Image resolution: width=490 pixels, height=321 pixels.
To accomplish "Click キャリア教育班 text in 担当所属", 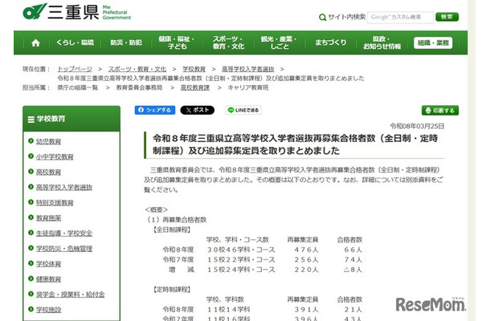I will pos(248,87).
